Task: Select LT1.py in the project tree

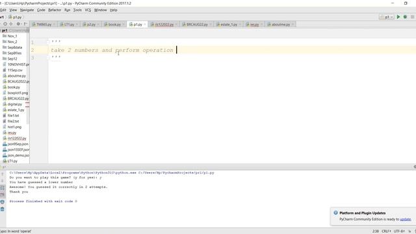Action: click(12, 161)
